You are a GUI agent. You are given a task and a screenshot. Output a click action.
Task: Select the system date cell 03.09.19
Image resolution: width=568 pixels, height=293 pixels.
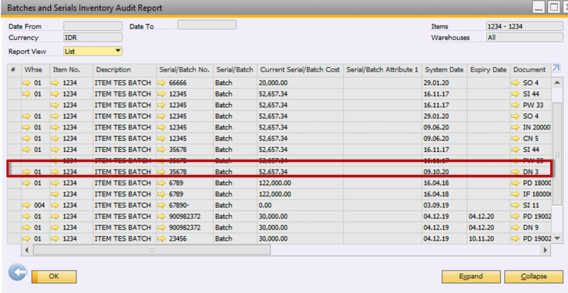click(x=445, y=205)
